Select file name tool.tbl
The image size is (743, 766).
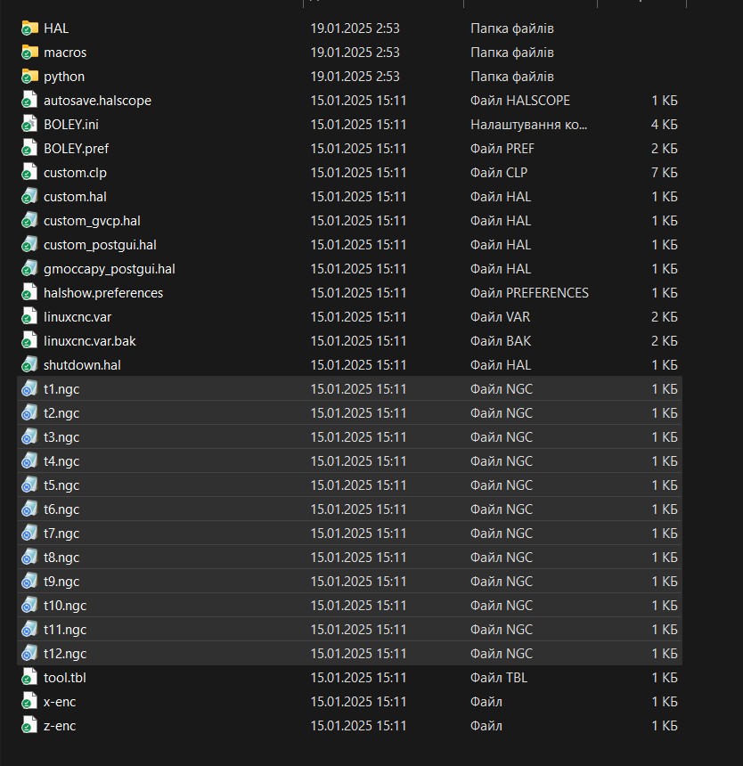tap(64, 678)
